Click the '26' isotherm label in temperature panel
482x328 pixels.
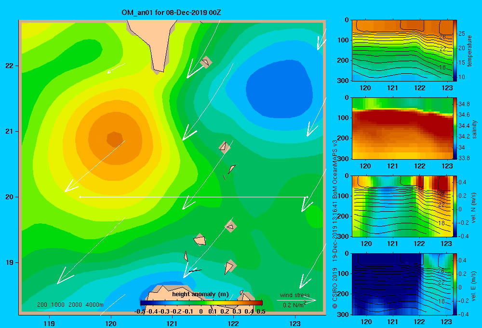coord(442,37)
